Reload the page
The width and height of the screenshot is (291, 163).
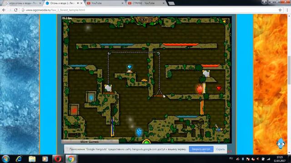click(16, 10)
